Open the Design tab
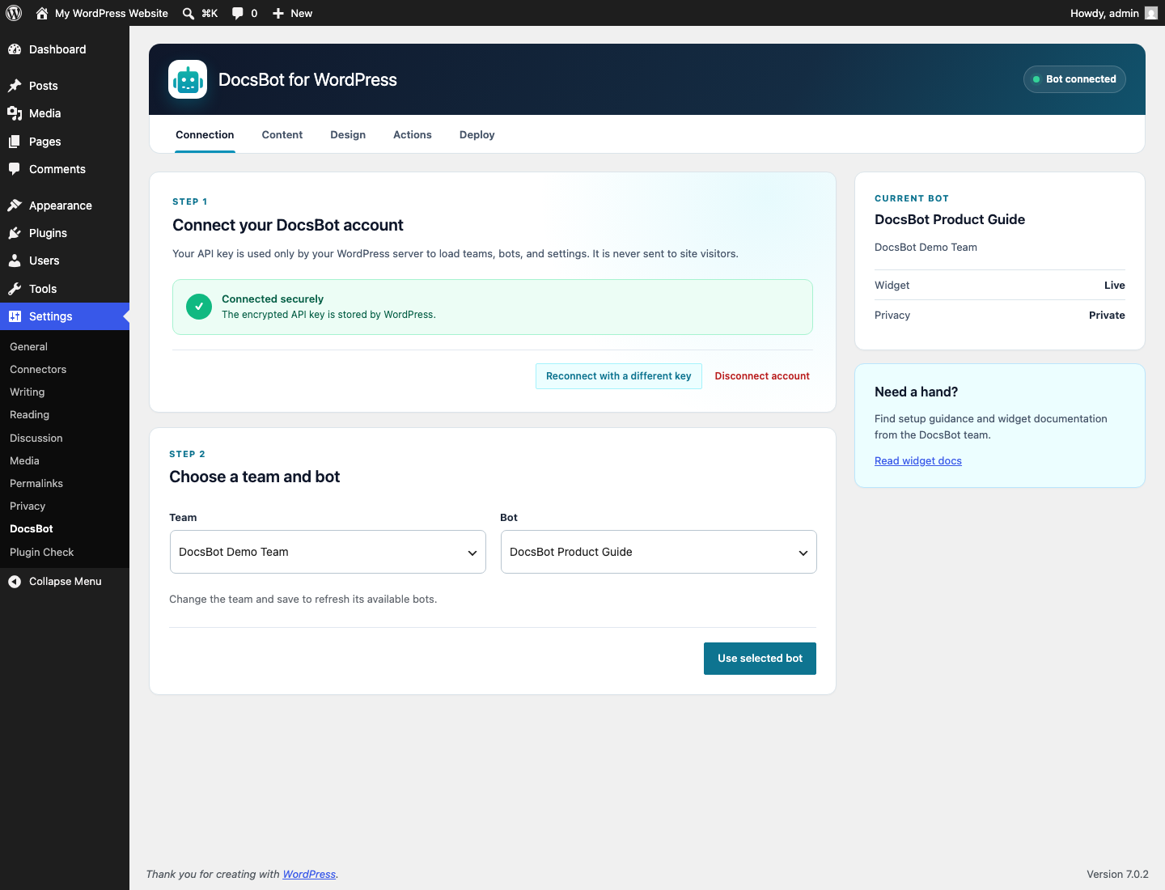 pos(348,134)
